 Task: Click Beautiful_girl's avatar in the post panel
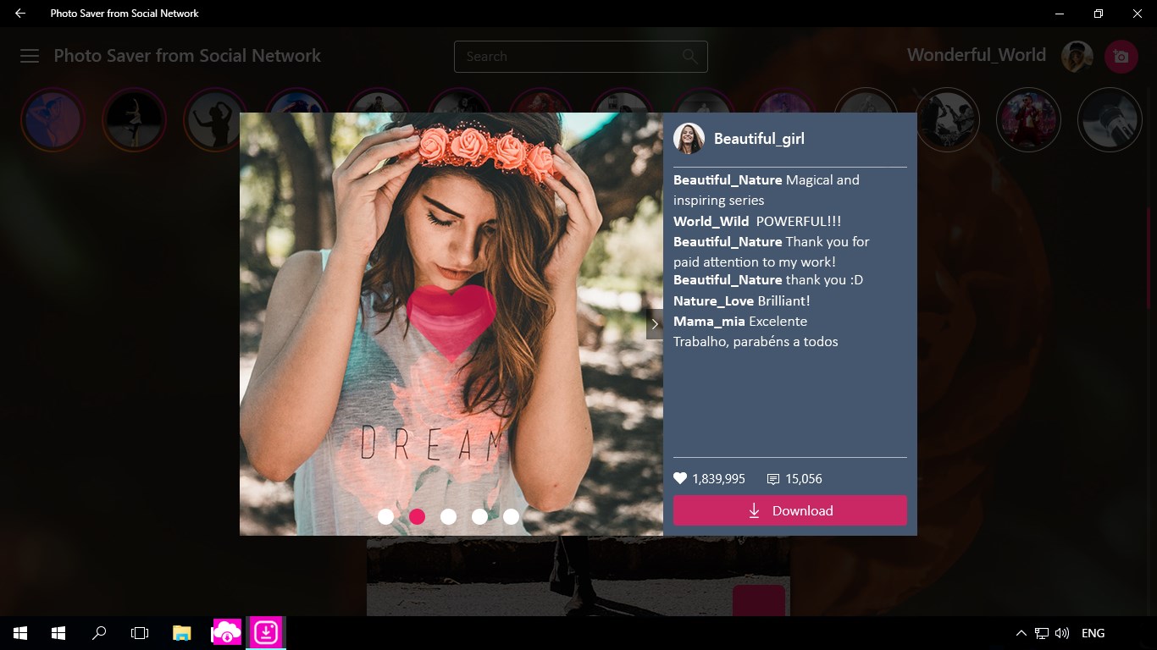pyautogui.click(x=689, y=138)
